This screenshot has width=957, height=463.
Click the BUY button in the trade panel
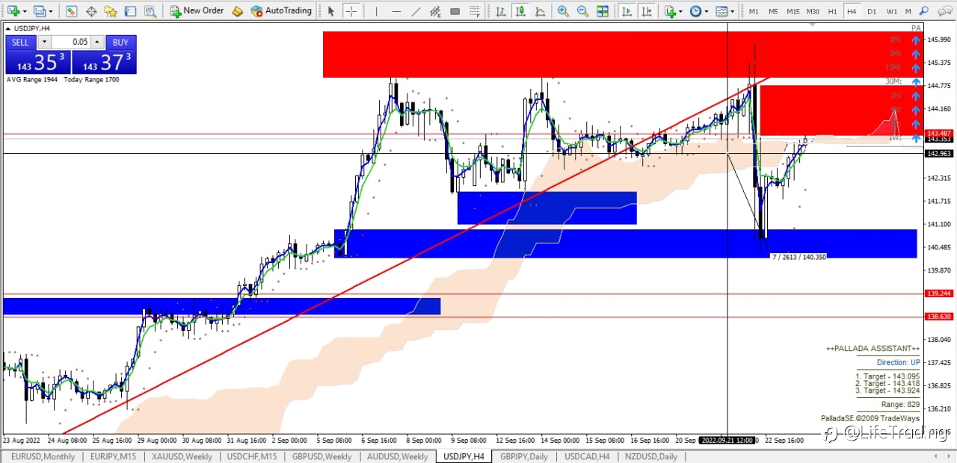[x=120, y=42]
